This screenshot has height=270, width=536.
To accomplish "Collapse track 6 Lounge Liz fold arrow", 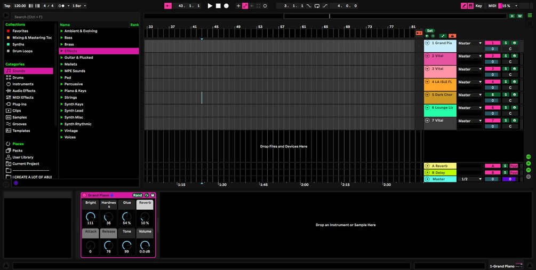I will pos(427,107).
